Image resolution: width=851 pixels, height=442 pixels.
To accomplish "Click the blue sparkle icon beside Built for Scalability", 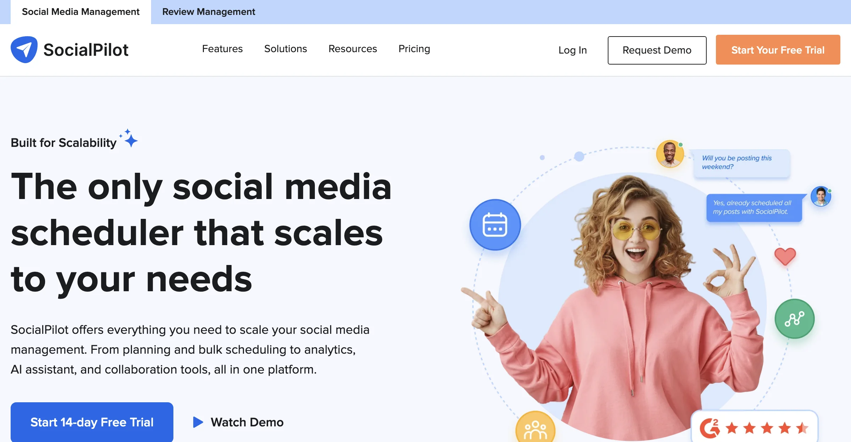I will click(129, 138).
